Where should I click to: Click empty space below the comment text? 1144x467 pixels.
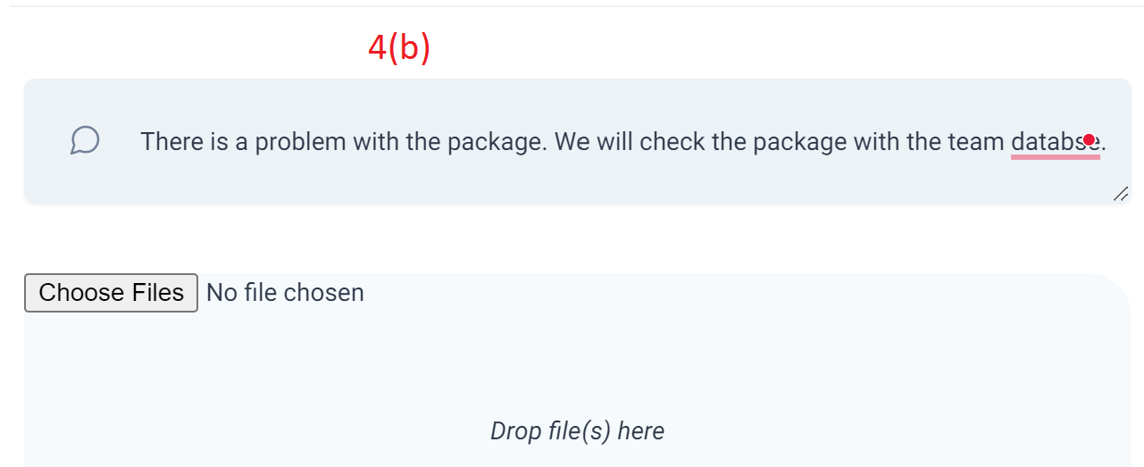tap(577, 182)
